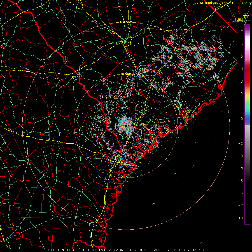Click the "-3" value on the color scale

241,156
